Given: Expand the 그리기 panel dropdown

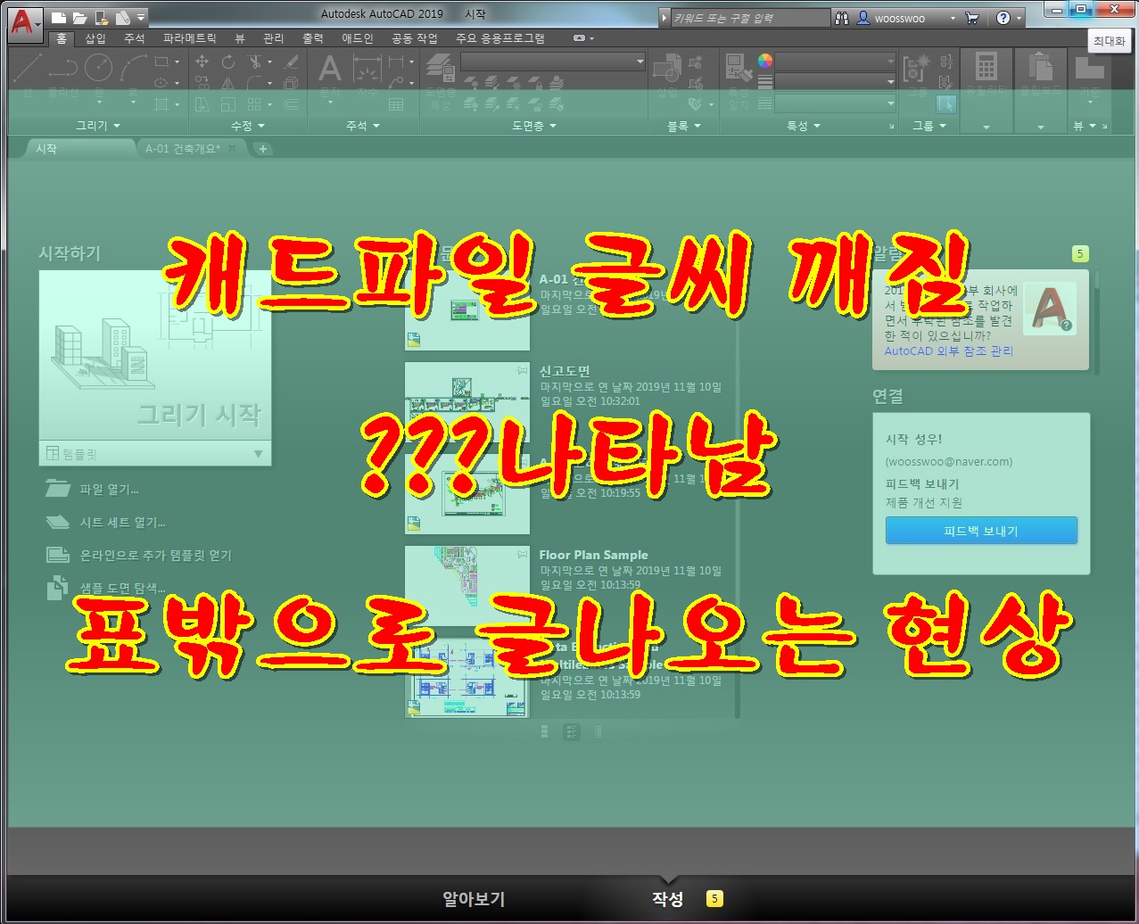Looking at the screenshot, I should tap(98, 126).
